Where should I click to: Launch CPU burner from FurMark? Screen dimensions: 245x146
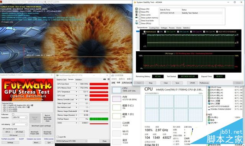pyautogui.click(x=14, y=135)
